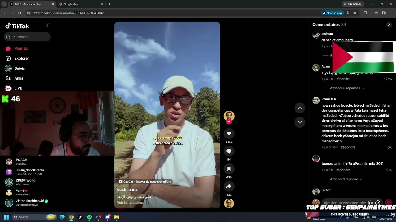Open the Pour toi feed

pos(21,48)
